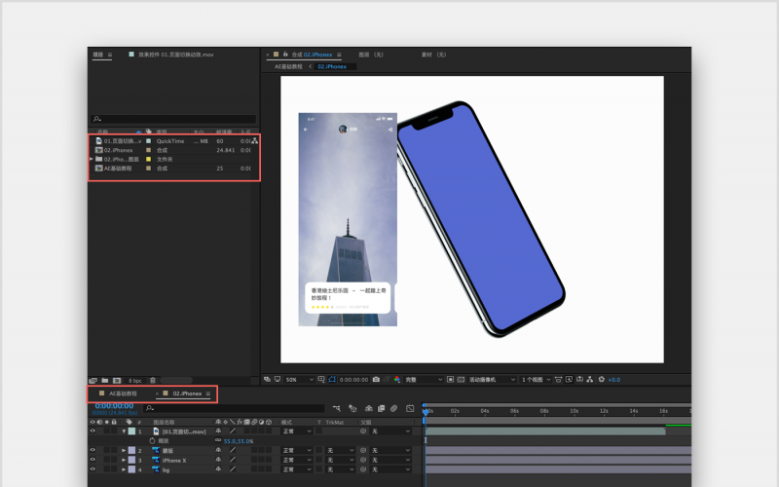Viewport: 779px width, 487px height.
Task: Toggle hide shy layers icon
Action: pos(369,408)
